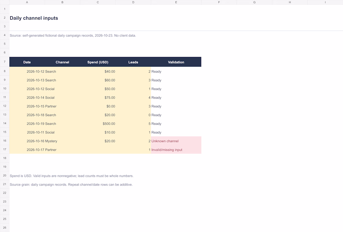Select the "Source grain" note cell
Screen dimensions: 343x232
71,185
